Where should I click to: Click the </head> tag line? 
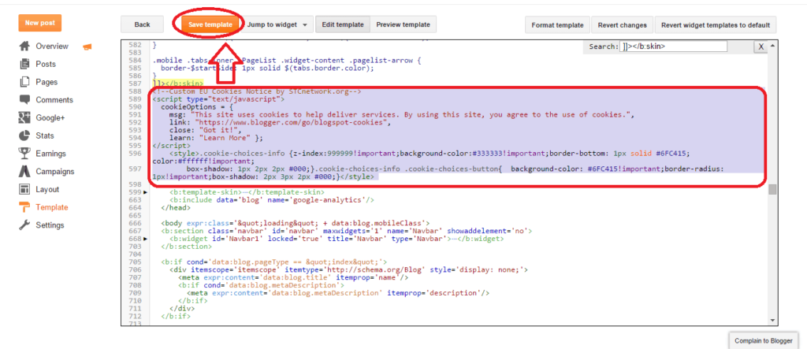point(176,208)
